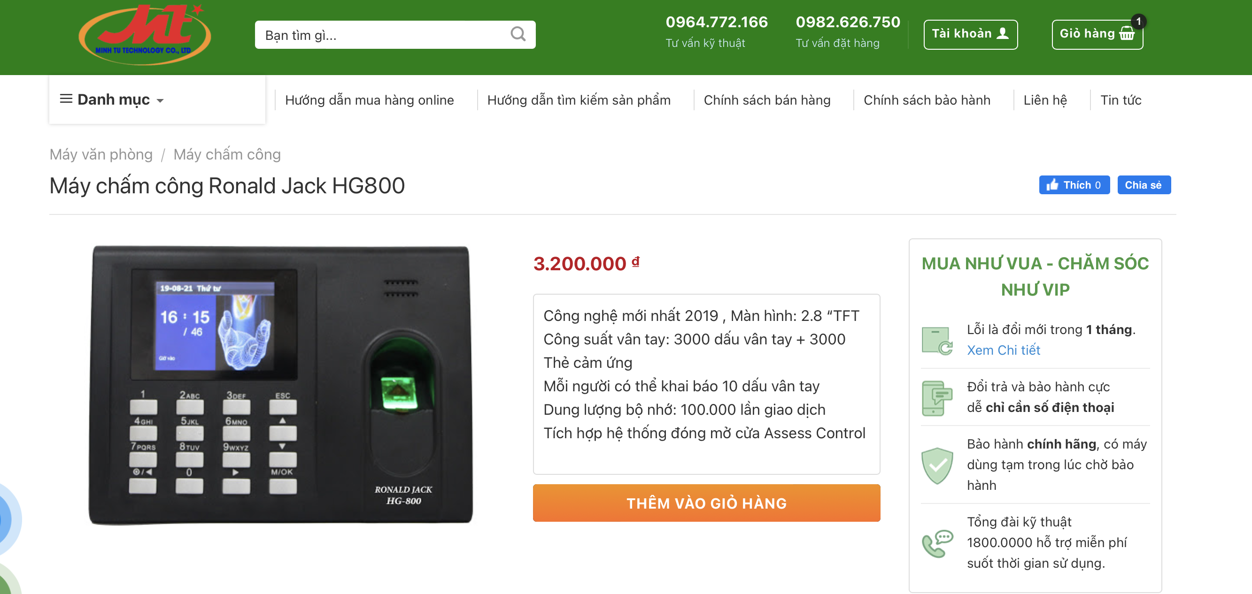Viewport: 1252px width, 594px height.
Task: Click the phone message exchange icon
Action: (936, 398)
